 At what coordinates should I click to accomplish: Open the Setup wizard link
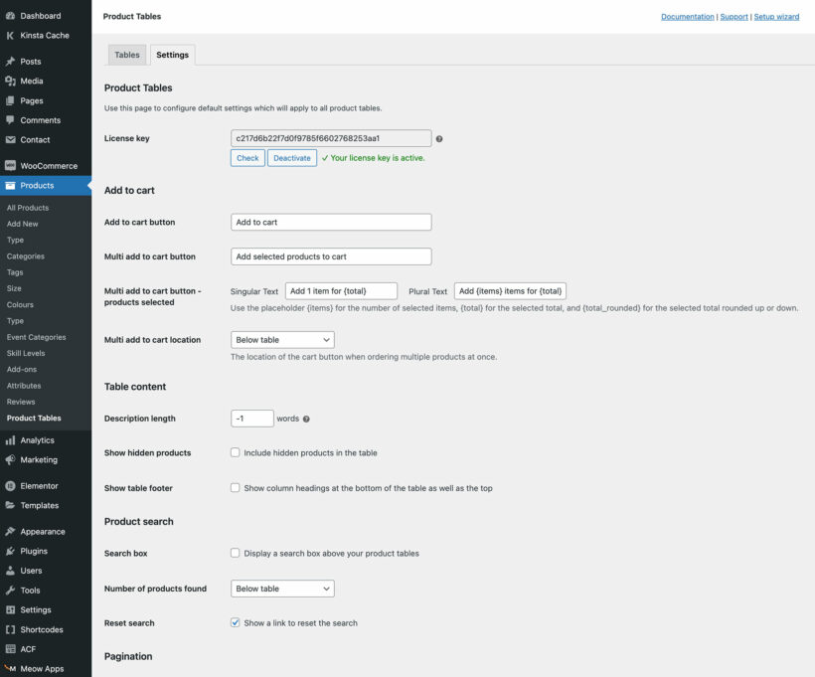777,16
